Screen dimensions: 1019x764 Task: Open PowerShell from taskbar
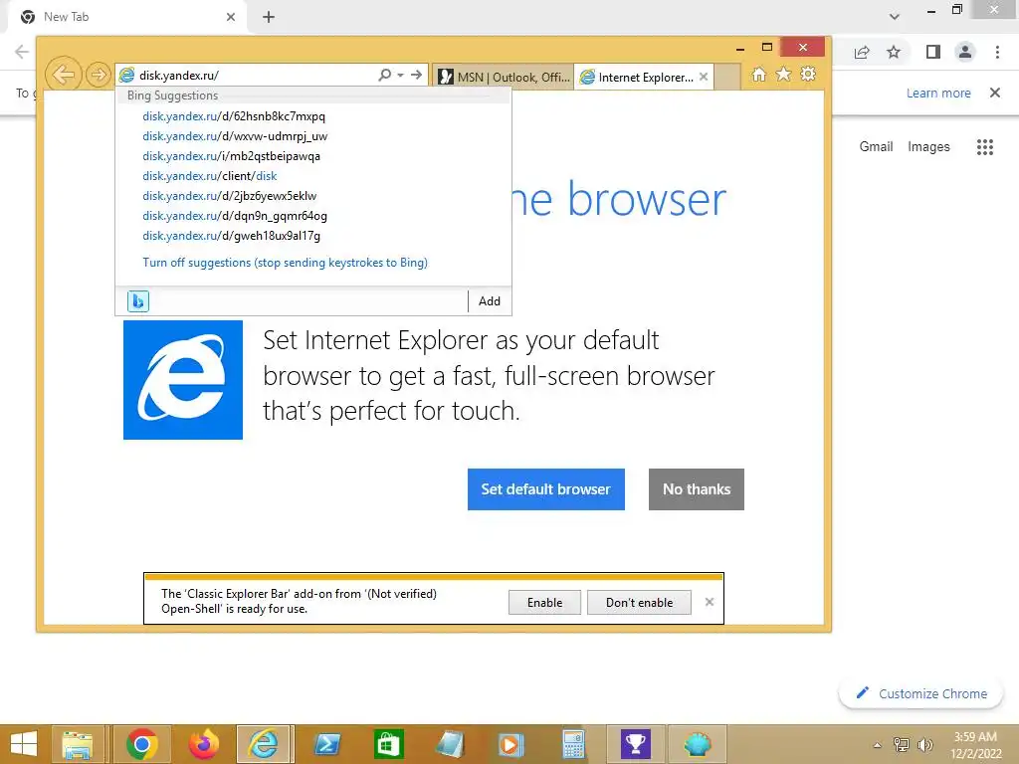pyautogui.click(x=326, y=744)
